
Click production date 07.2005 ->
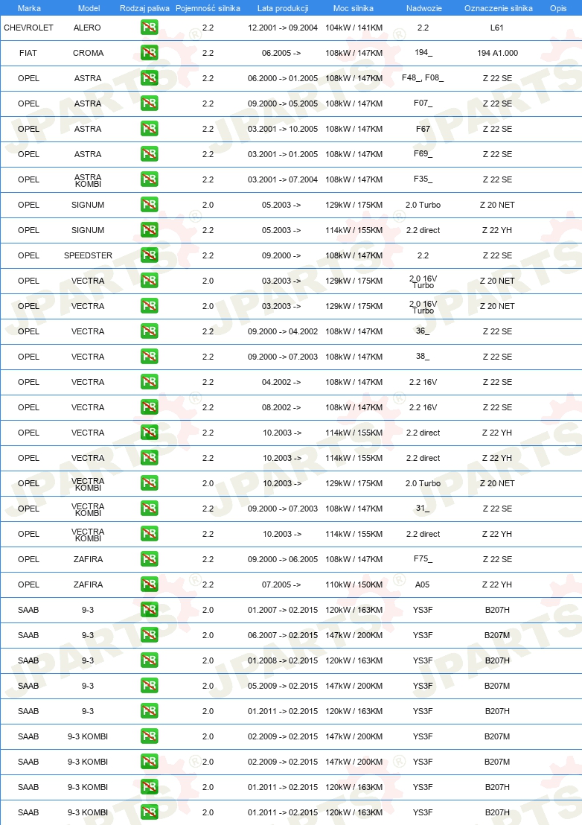coord(281,584)
